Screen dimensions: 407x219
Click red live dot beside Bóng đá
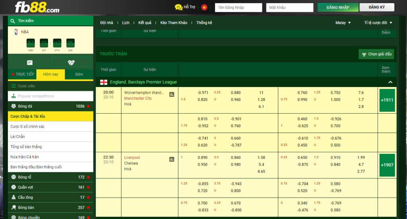pos(88,106)
